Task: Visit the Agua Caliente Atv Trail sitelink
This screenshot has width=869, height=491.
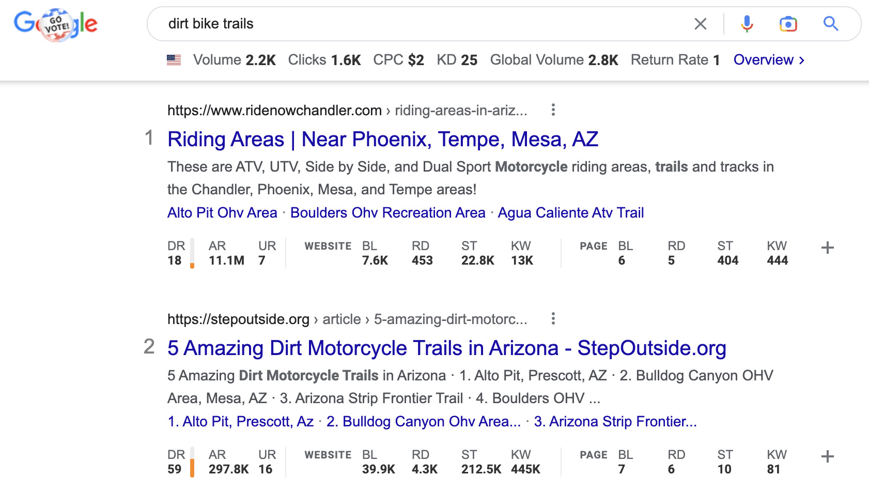Action: pyautogui.click(x=570, y=212)
